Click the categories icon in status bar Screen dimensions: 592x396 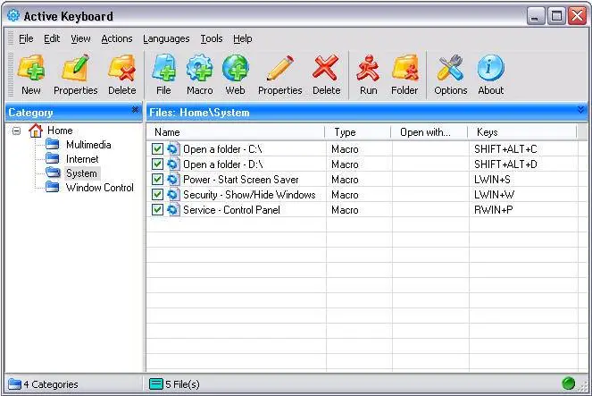click(14, 383)
